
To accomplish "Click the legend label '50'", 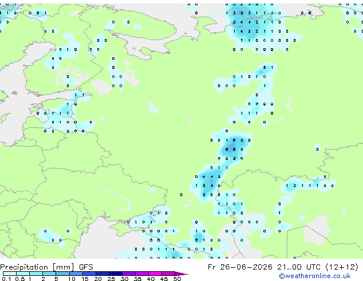I will 177,279.
